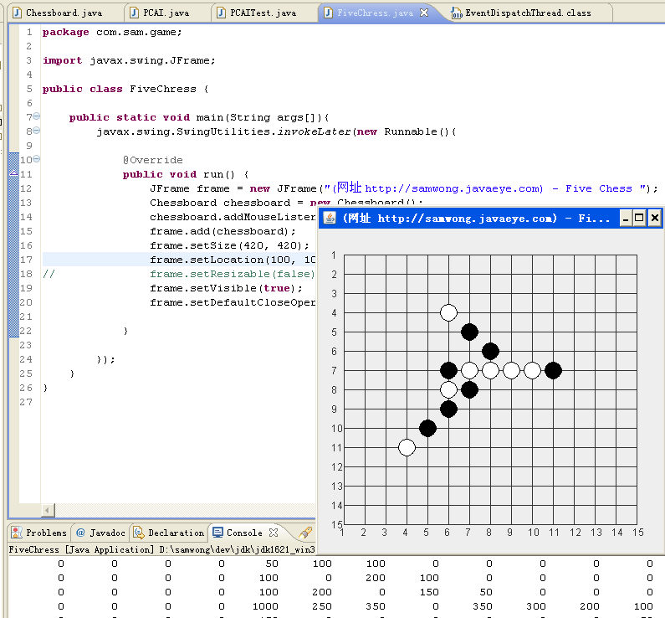Place a stone at column 10, row 10 intersection
Screen dimensions: 665x618
[x=532, y=428]
